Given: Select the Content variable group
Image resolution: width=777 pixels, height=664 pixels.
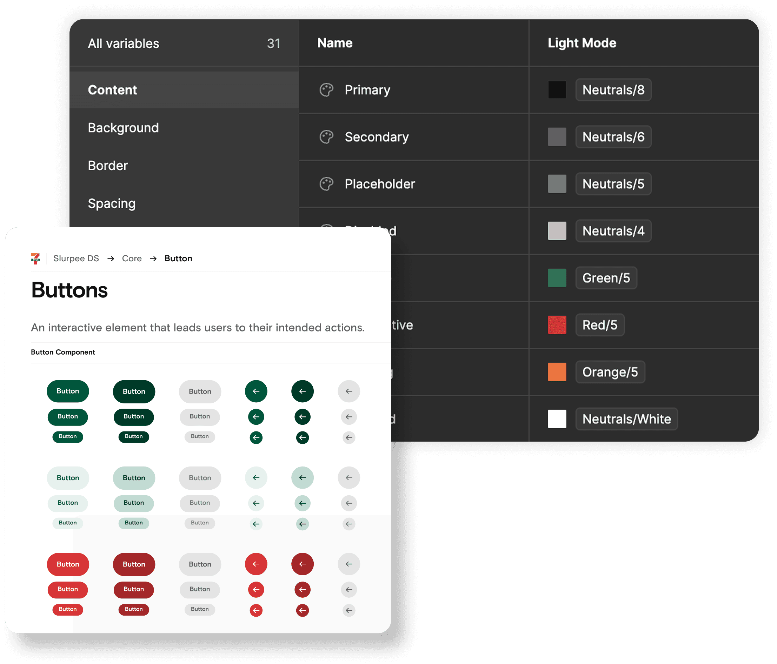Looking at the screenshot, I should point(113,90).
